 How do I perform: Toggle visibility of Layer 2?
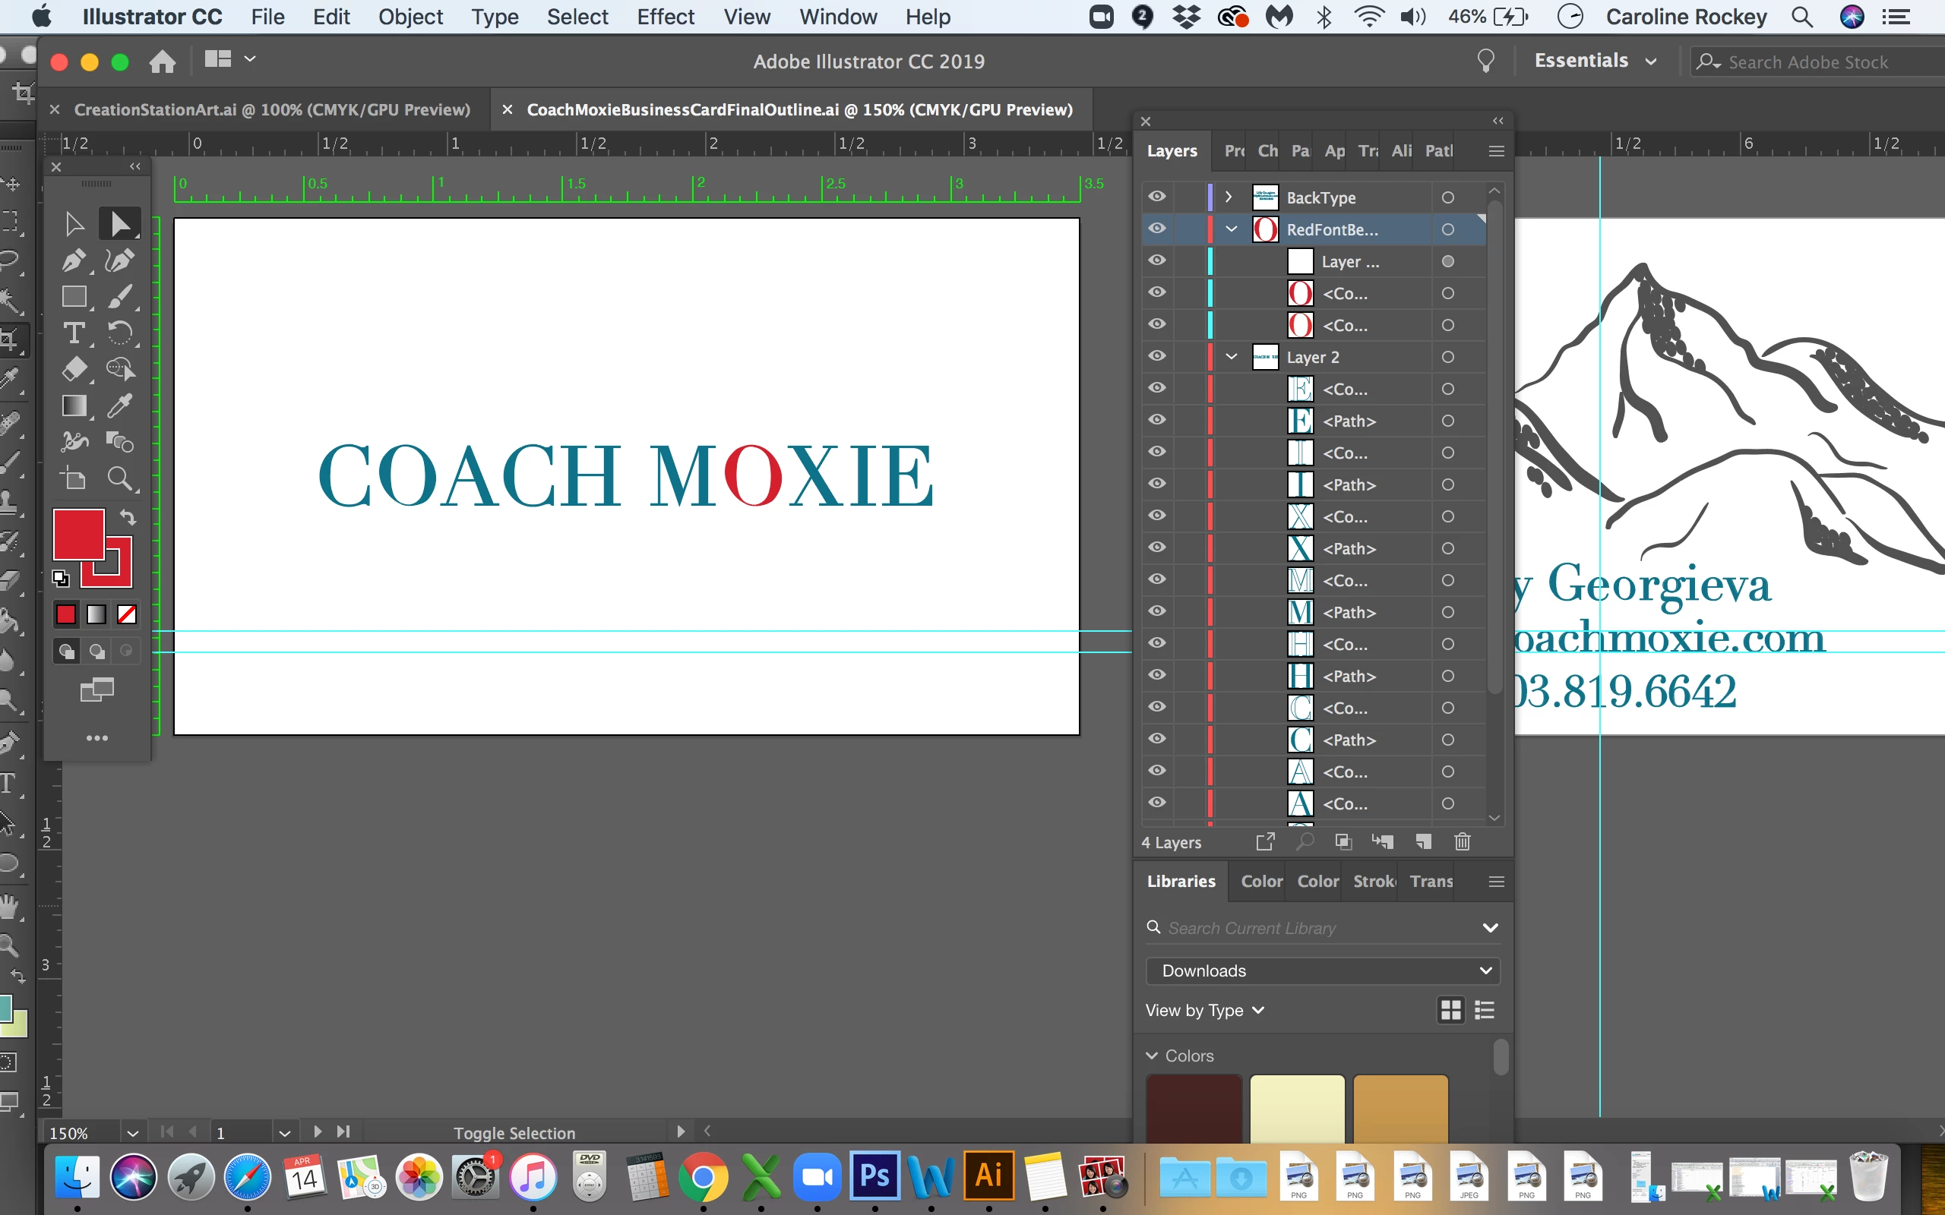coord(1156,356)
